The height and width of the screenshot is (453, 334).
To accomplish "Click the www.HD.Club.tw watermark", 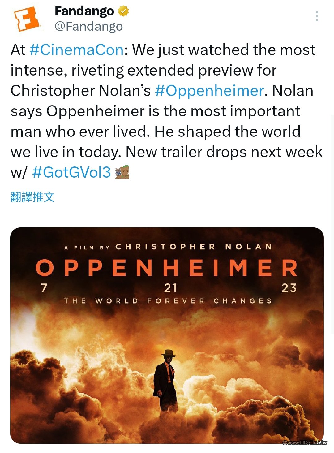I will (x=305, y=442).
